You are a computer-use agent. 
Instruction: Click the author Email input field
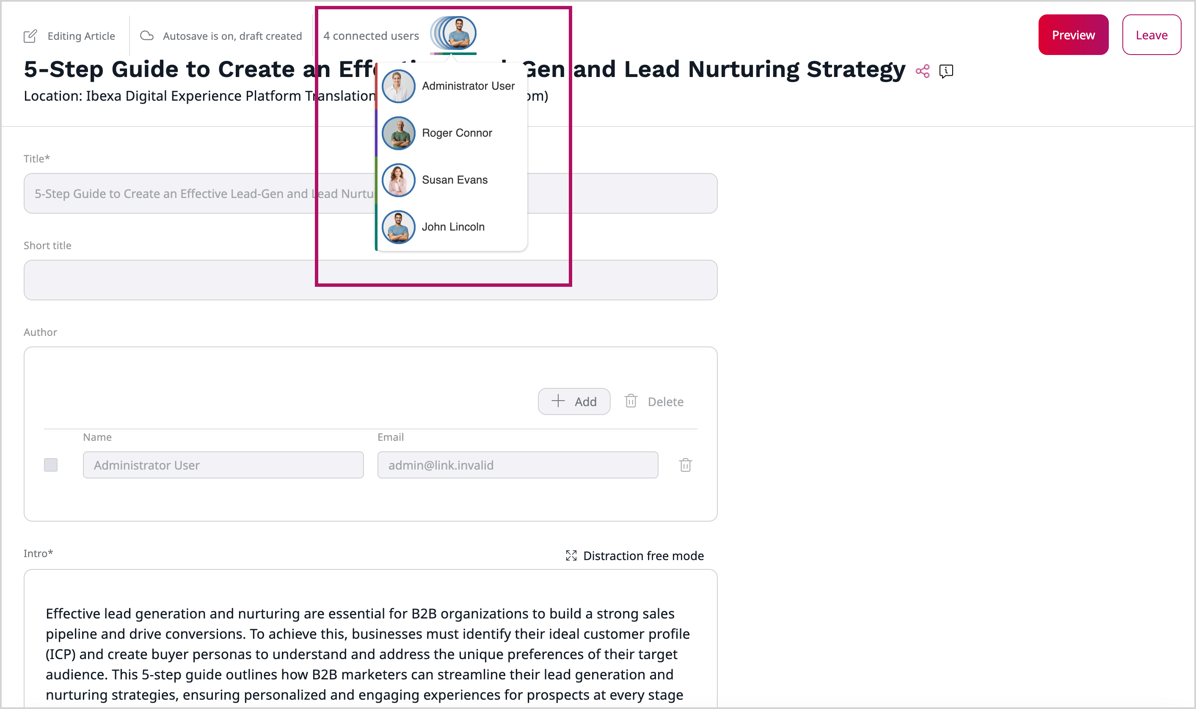pyautogui.click(x=517, y=465)
